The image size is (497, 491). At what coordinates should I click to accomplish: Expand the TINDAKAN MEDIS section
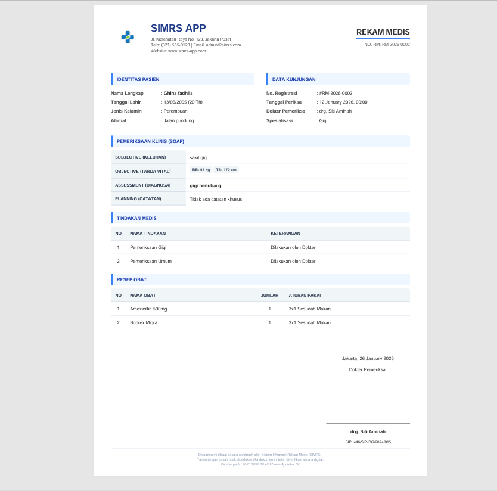tap(136, 218)
